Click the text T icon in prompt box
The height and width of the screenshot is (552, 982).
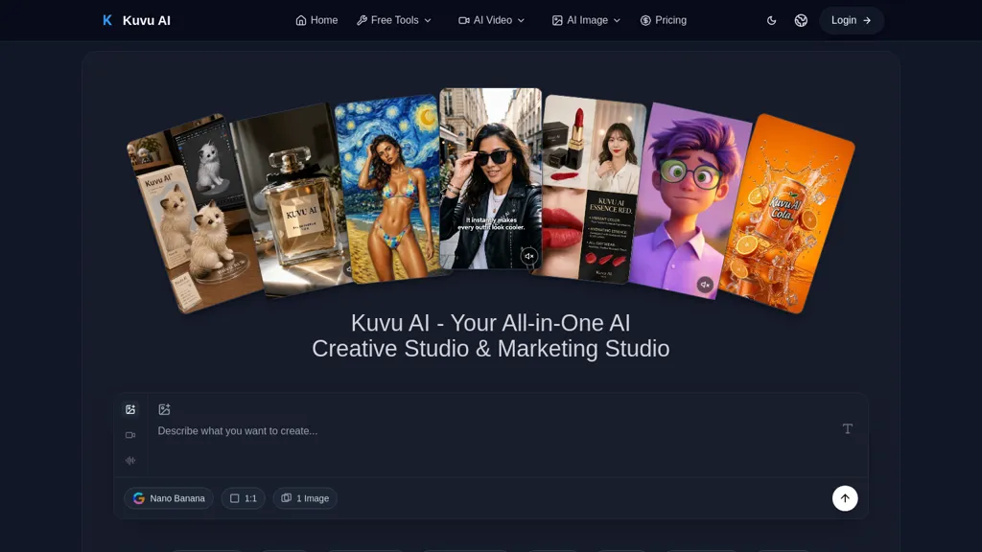(x=848, y=428)
